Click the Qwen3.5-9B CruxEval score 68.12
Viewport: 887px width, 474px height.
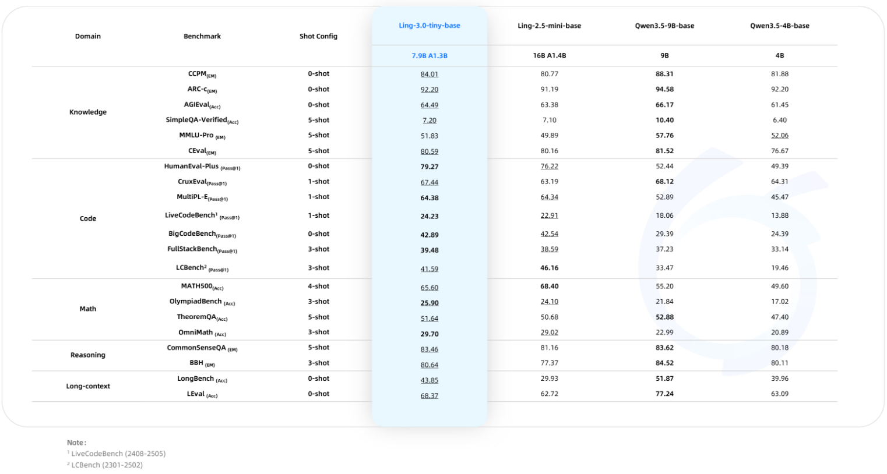(x=664, y=182)
